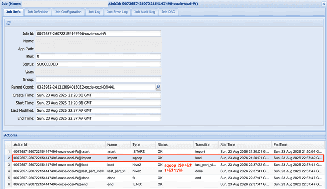Click the magnifier icon beside Parent Coord
The width and height of the screenshot is (327, 189).
(x=158, y=87)
